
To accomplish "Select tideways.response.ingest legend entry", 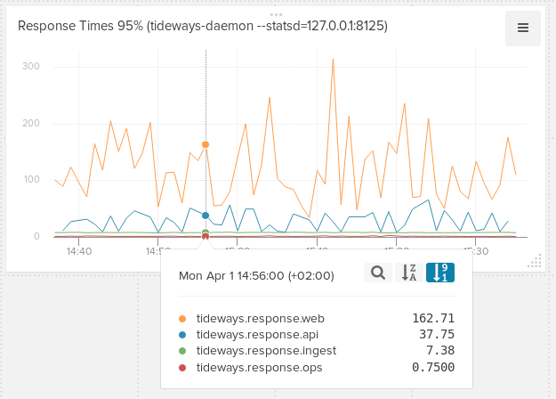I will click(x=266, y=351).
